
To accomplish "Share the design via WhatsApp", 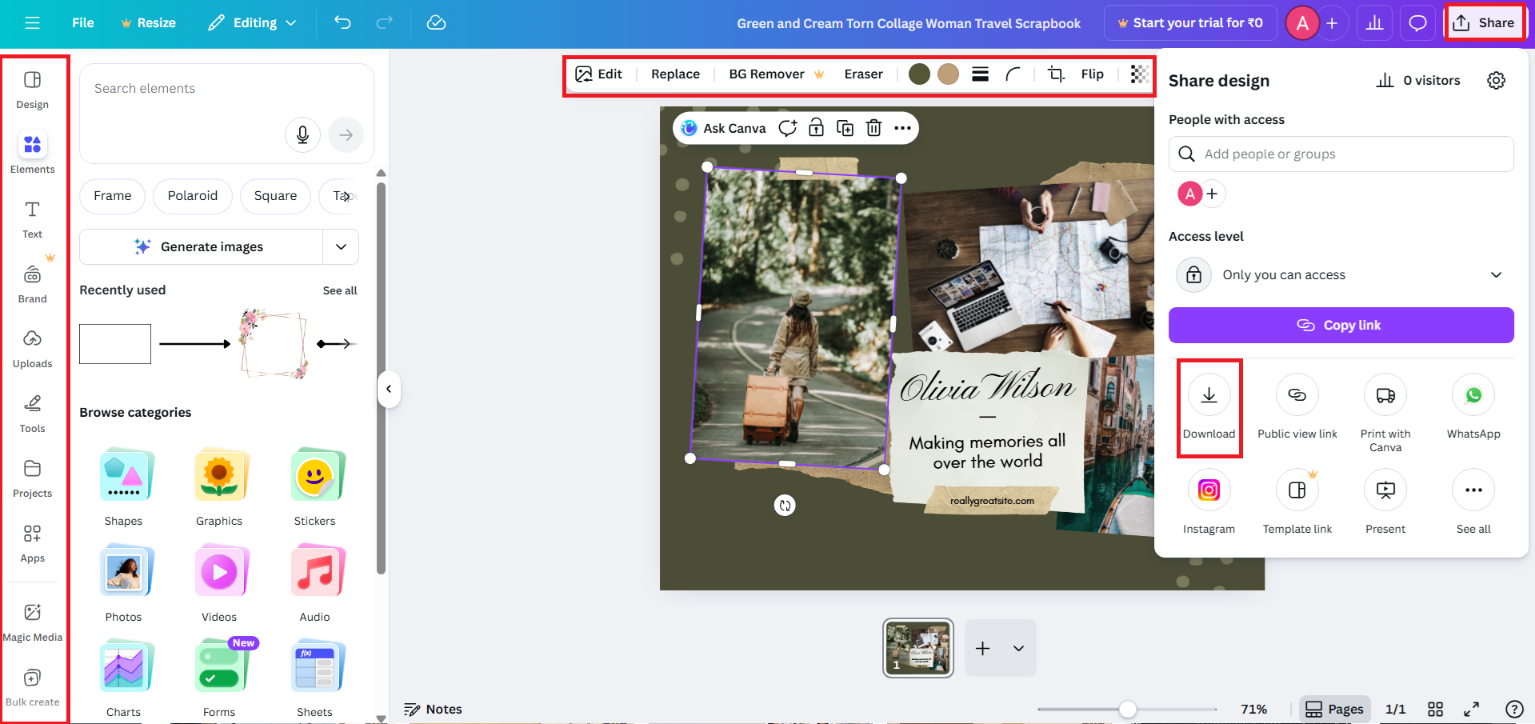I will point(1473,394).
